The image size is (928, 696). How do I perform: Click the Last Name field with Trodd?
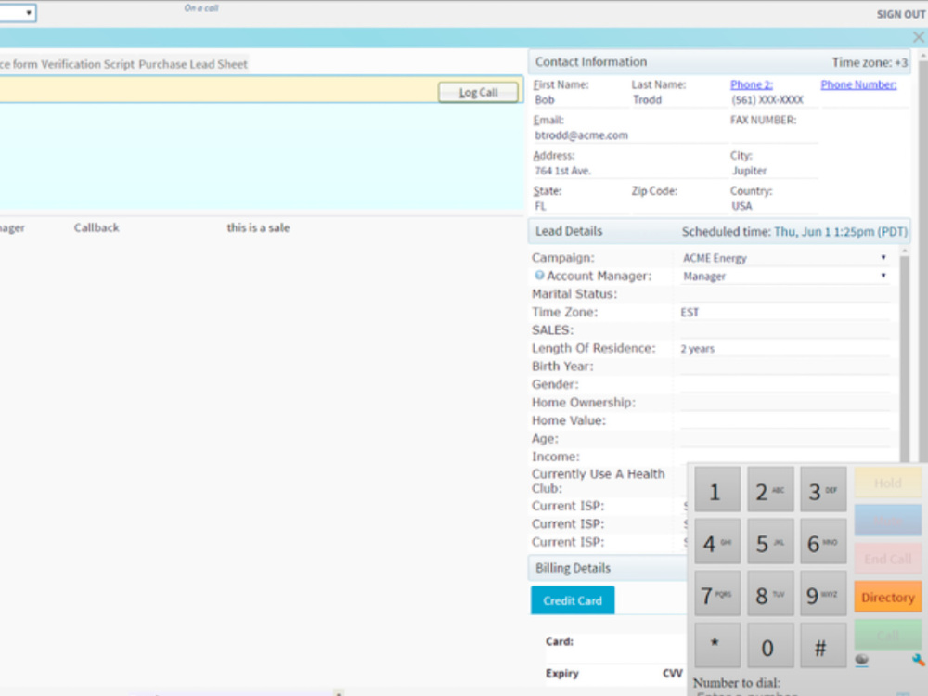coord(678,100)
